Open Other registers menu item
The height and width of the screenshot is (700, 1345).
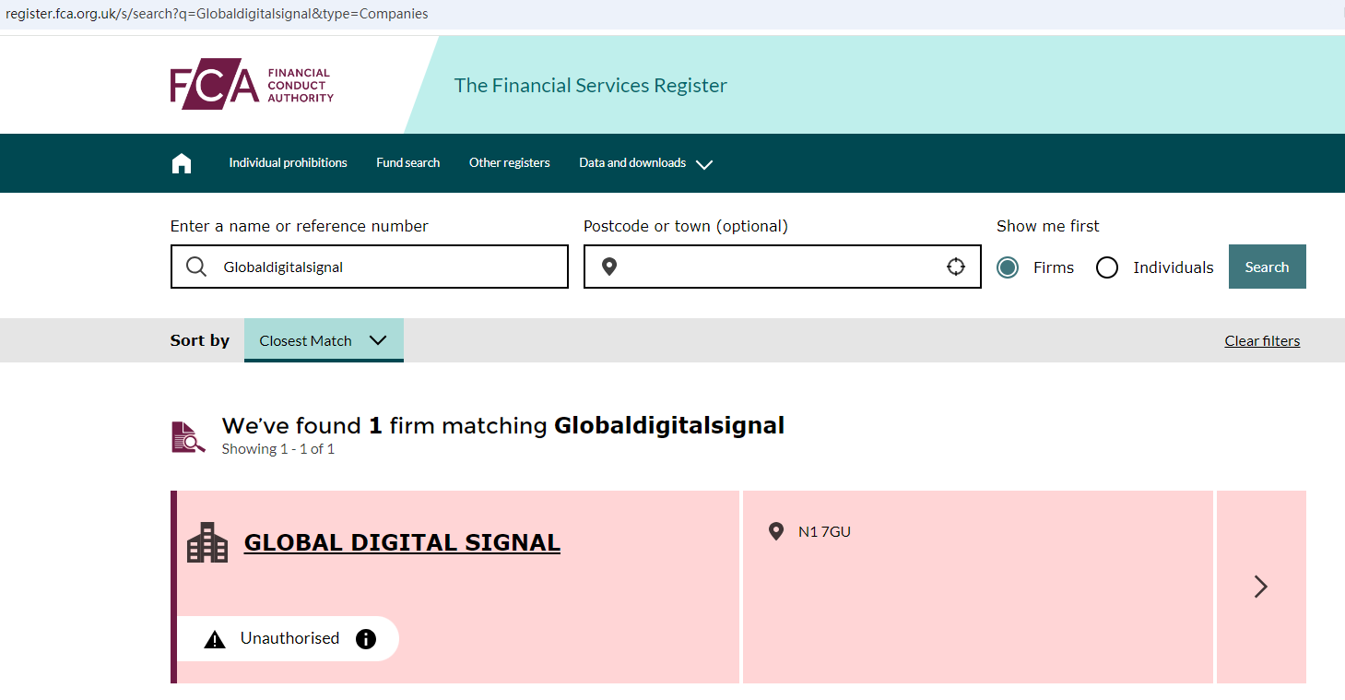point(509,163)
